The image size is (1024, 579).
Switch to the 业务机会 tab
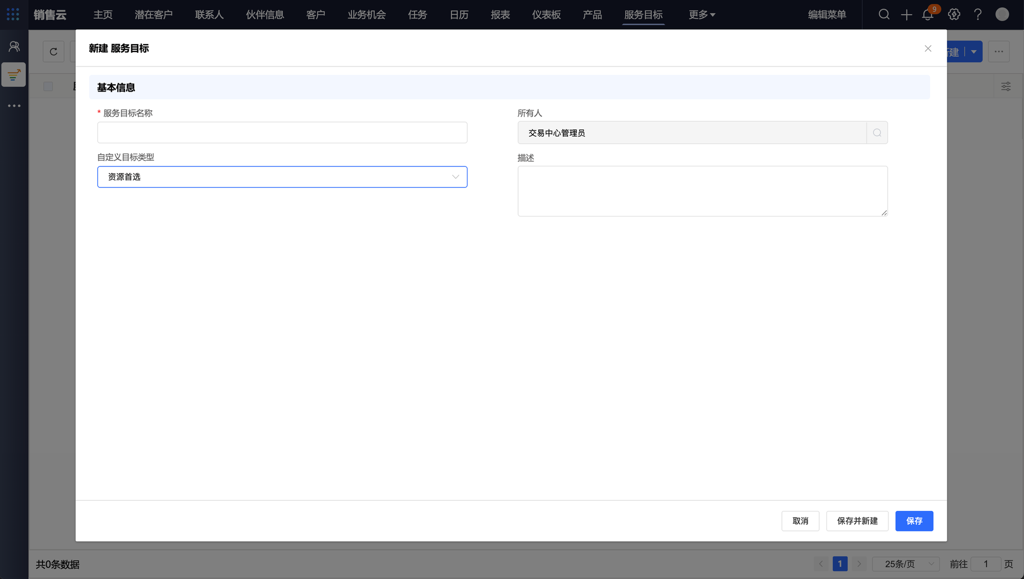click(367, 14)
